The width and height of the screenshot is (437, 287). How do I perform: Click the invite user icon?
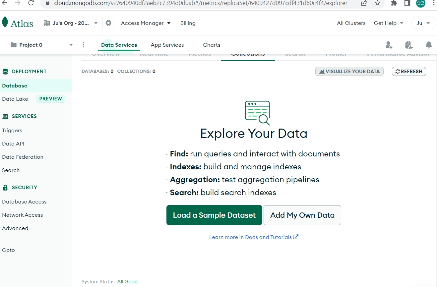click(x=389, y=45)
